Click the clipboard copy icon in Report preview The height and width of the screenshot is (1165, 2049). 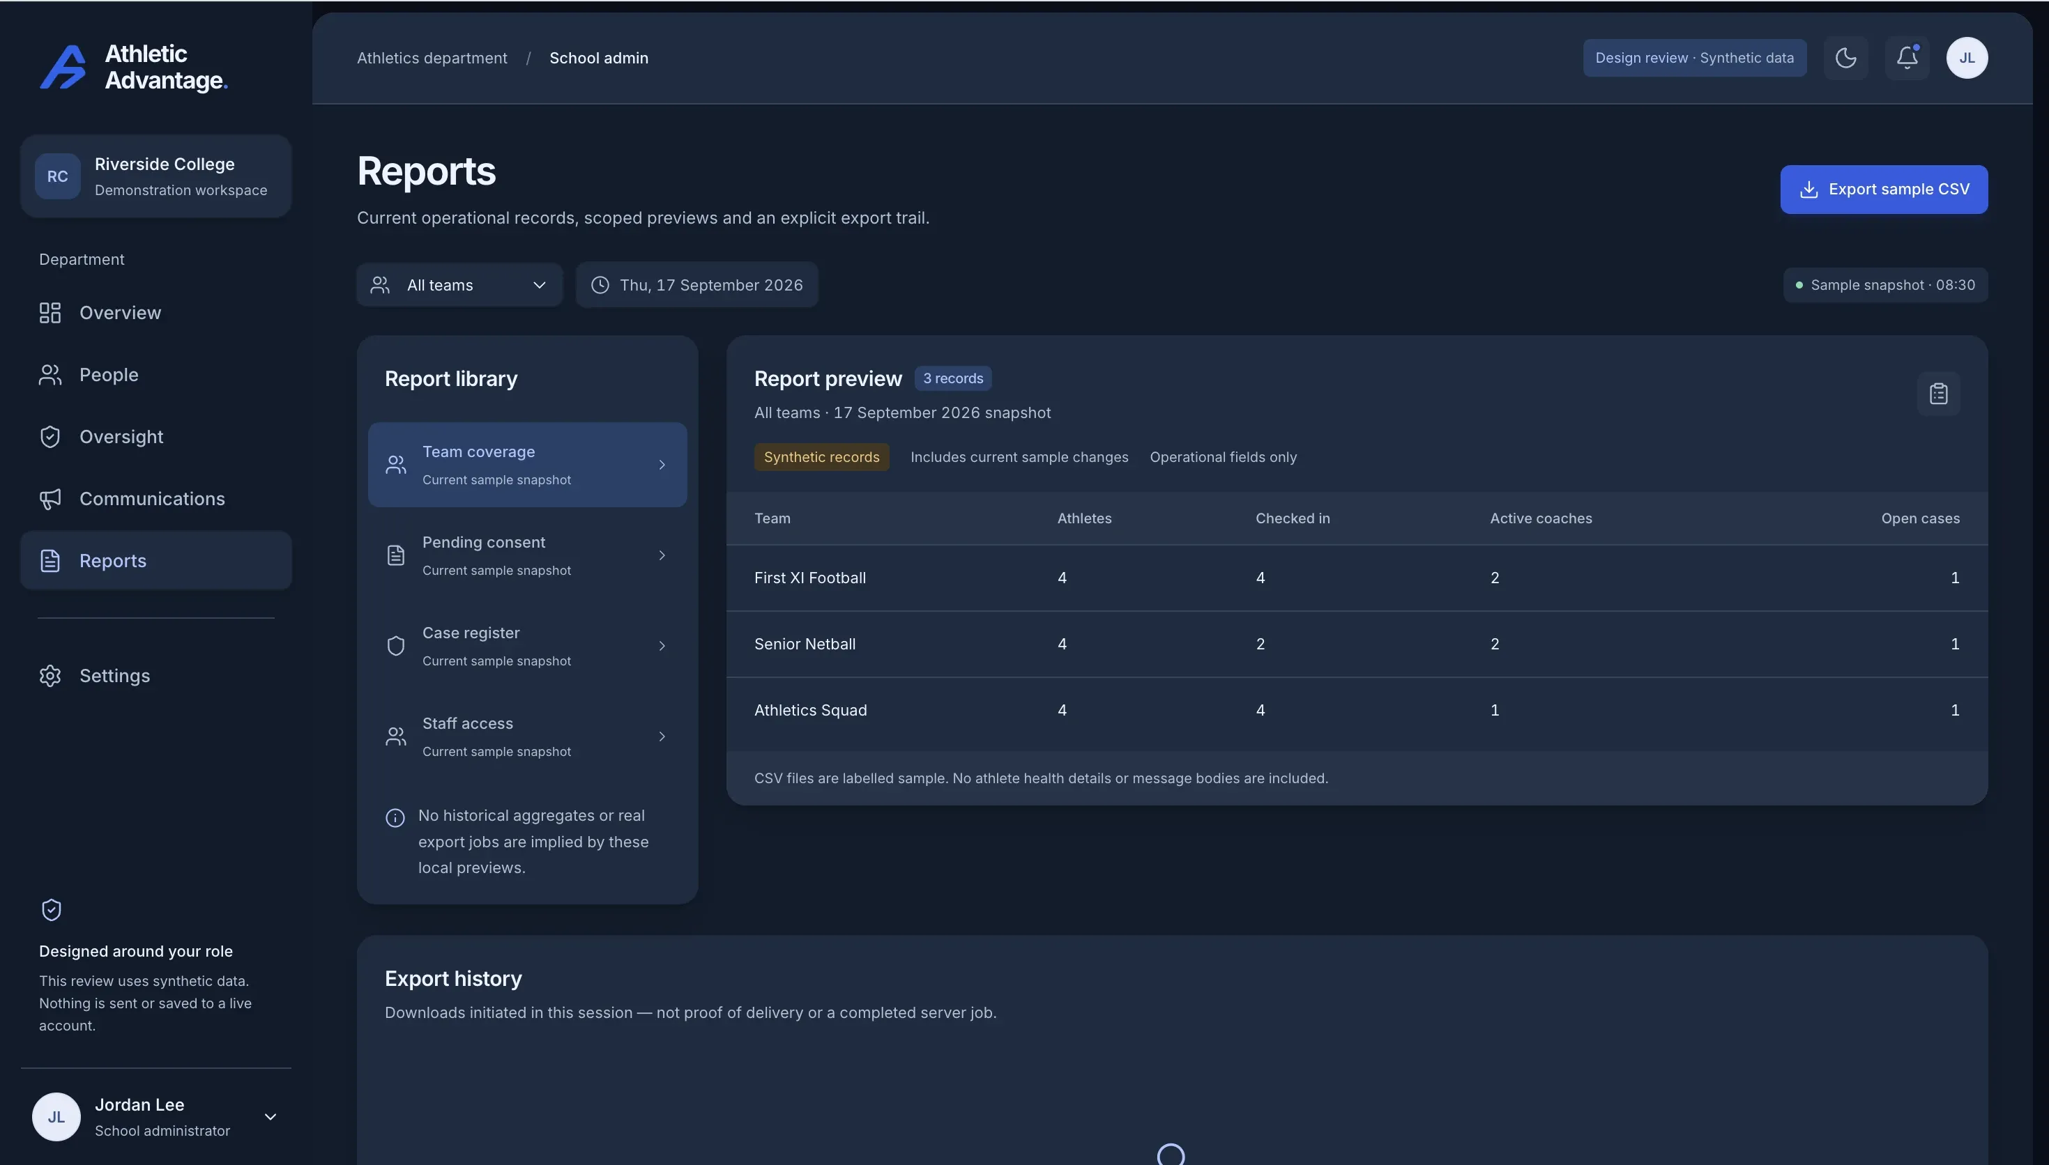pos(1937,394)
